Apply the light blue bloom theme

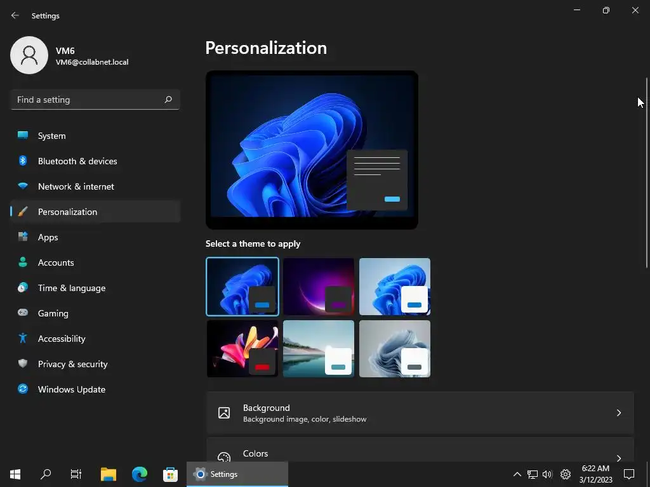point(395,287)
